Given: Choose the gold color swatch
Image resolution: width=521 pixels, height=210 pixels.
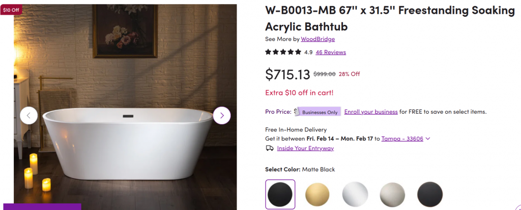Looking at the screenshot, I should point(317,194).
